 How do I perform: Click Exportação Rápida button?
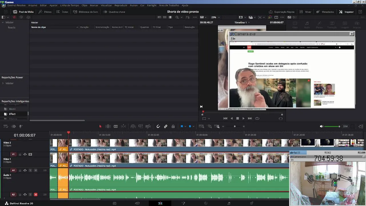[x=281, y=12]
